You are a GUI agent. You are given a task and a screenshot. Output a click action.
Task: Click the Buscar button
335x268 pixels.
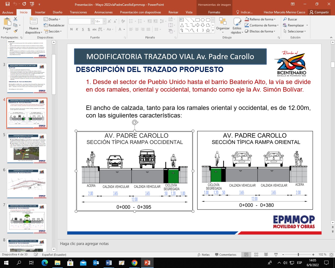tap(290, 19)
